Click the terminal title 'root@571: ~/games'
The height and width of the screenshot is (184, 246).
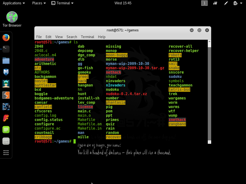pos(123,30)
